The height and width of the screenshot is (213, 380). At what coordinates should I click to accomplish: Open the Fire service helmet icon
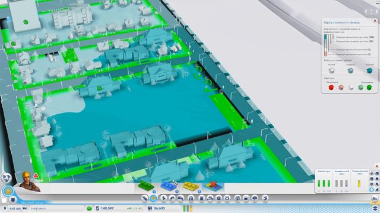(210, 198)
